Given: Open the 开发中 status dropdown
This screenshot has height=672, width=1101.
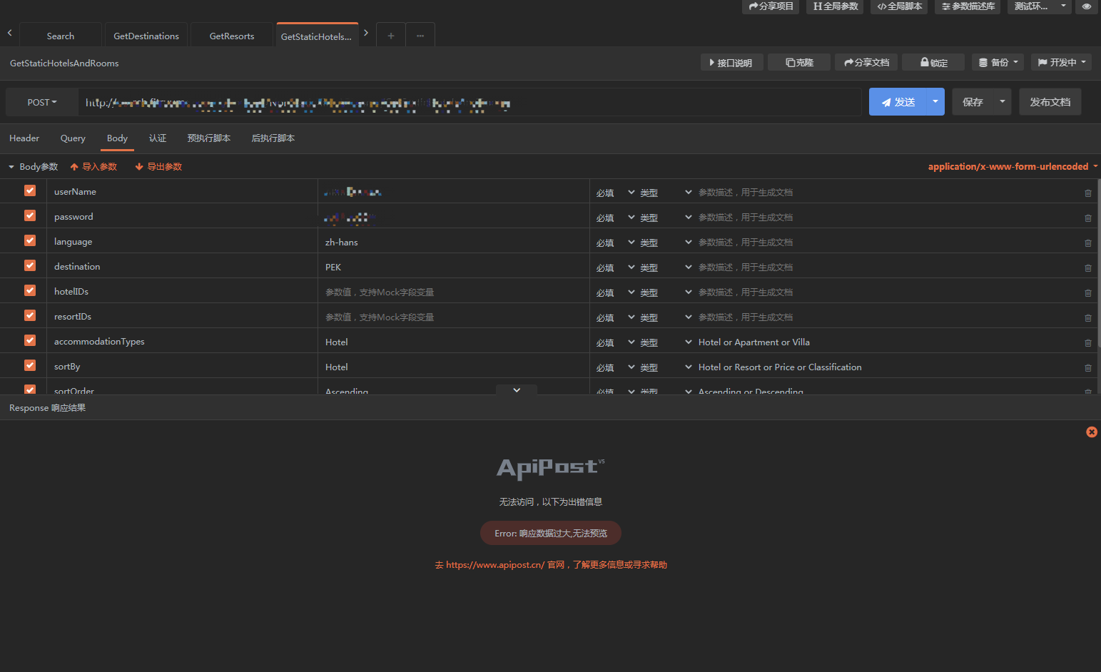Looking at the screenshot, I should click(1061, 63).
